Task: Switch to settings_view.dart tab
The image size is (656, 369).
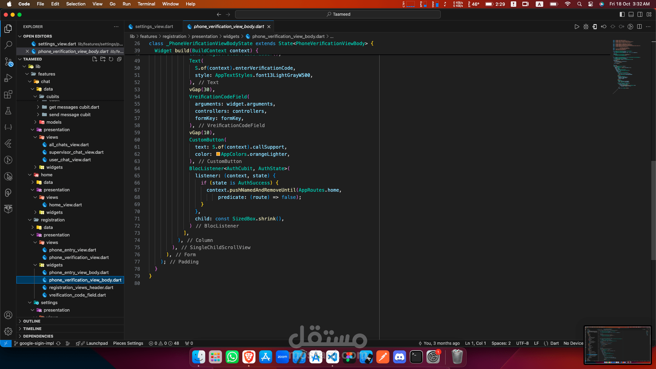Action: click(154, 27)
